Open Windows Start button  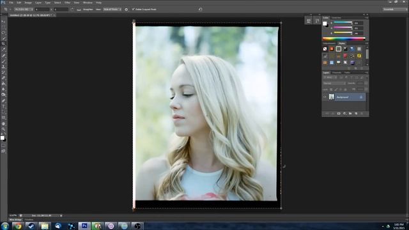tap(4, 226)
